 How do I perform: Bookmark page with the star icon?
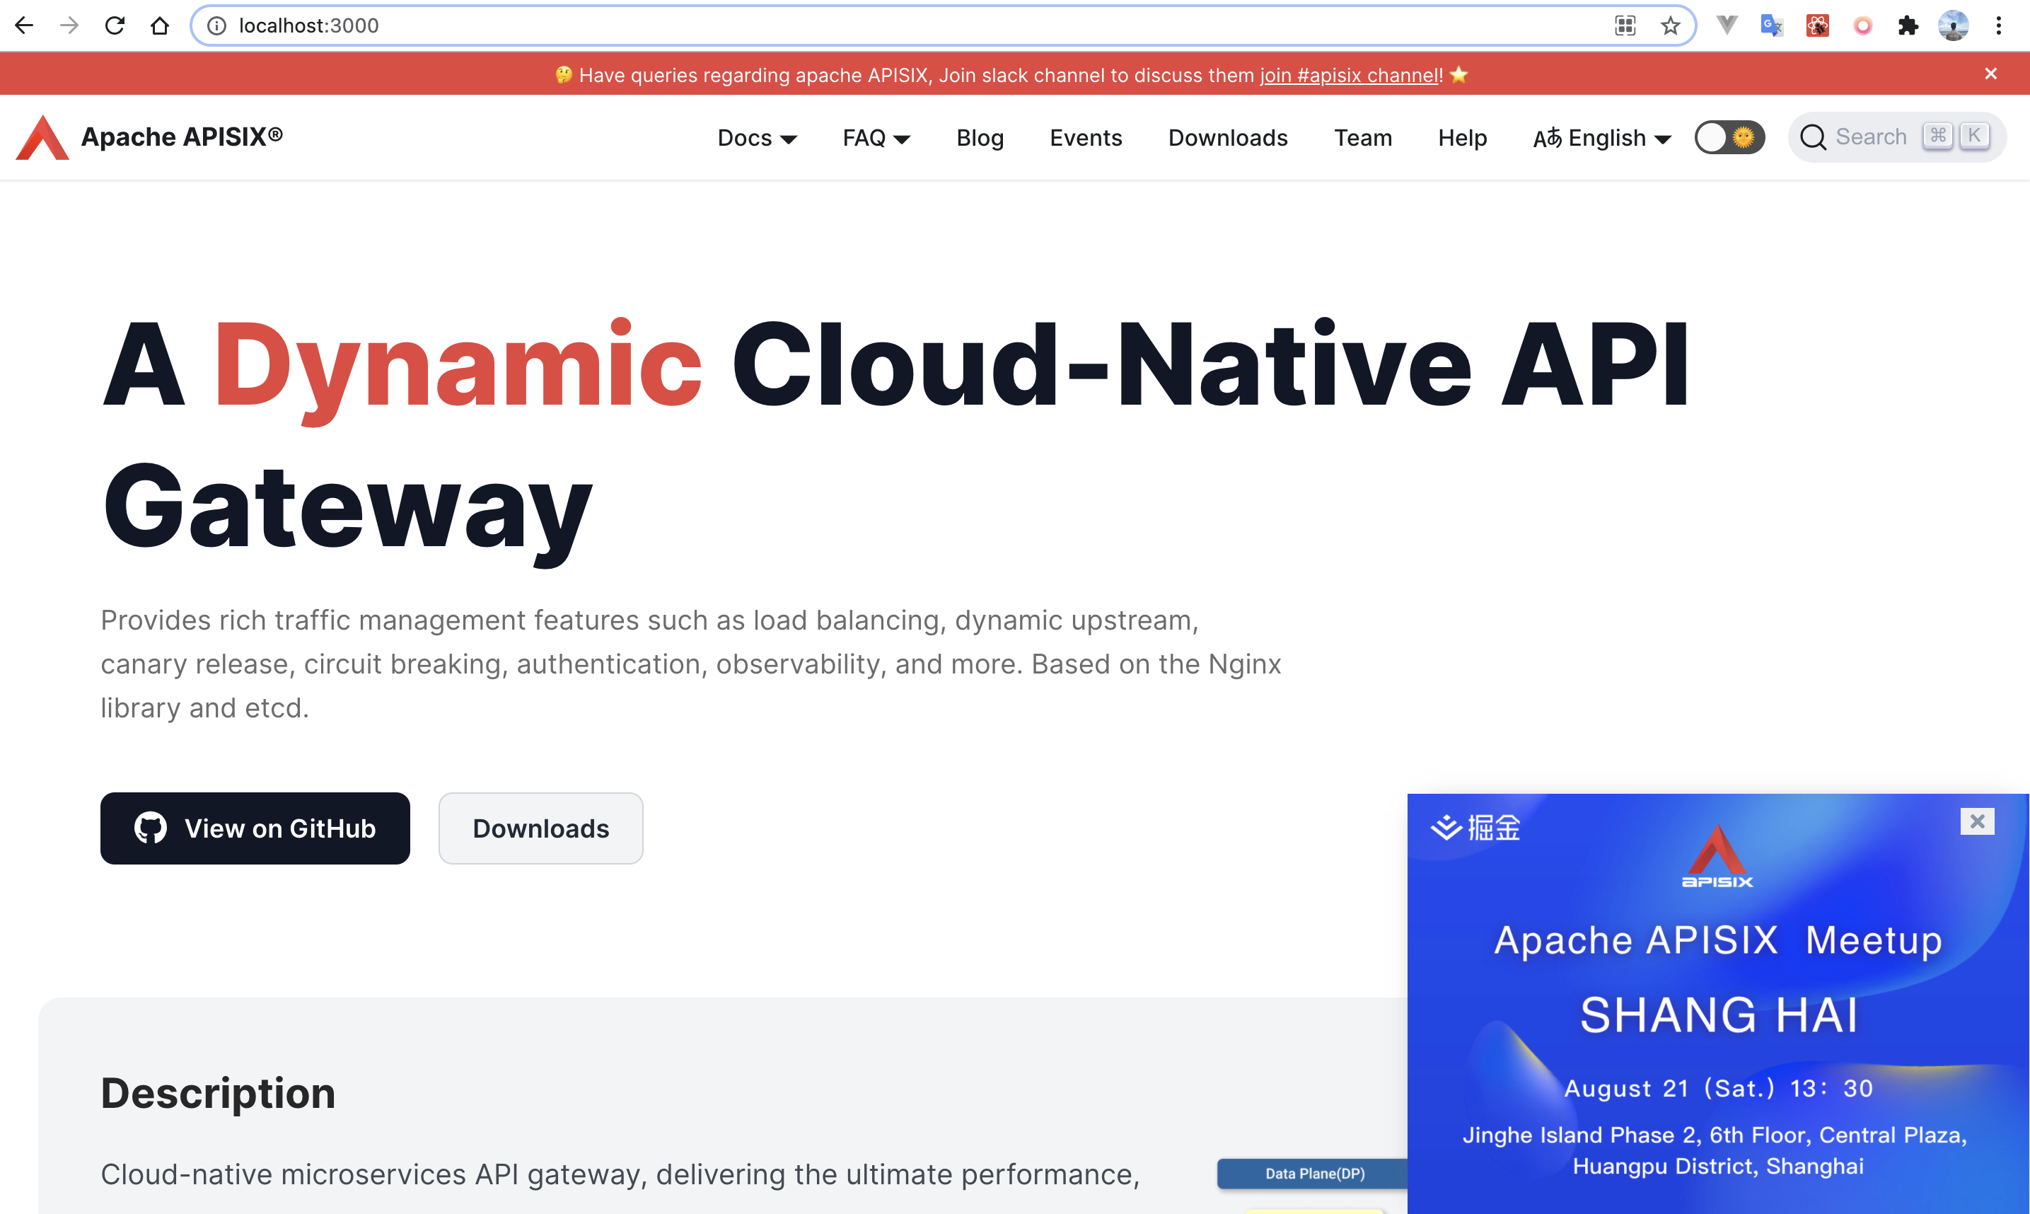(x=1670, y=25)
